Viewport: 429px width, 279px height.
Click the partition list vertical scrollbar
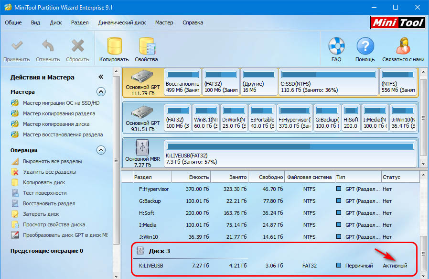(x=423, y=254)
